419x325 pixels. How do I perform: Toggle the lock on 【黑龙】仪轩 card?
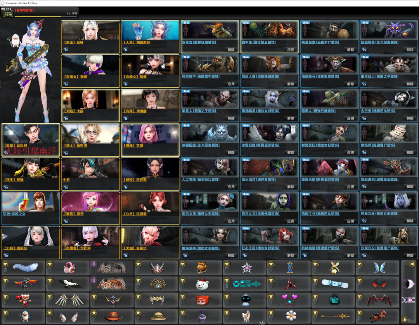66,50
